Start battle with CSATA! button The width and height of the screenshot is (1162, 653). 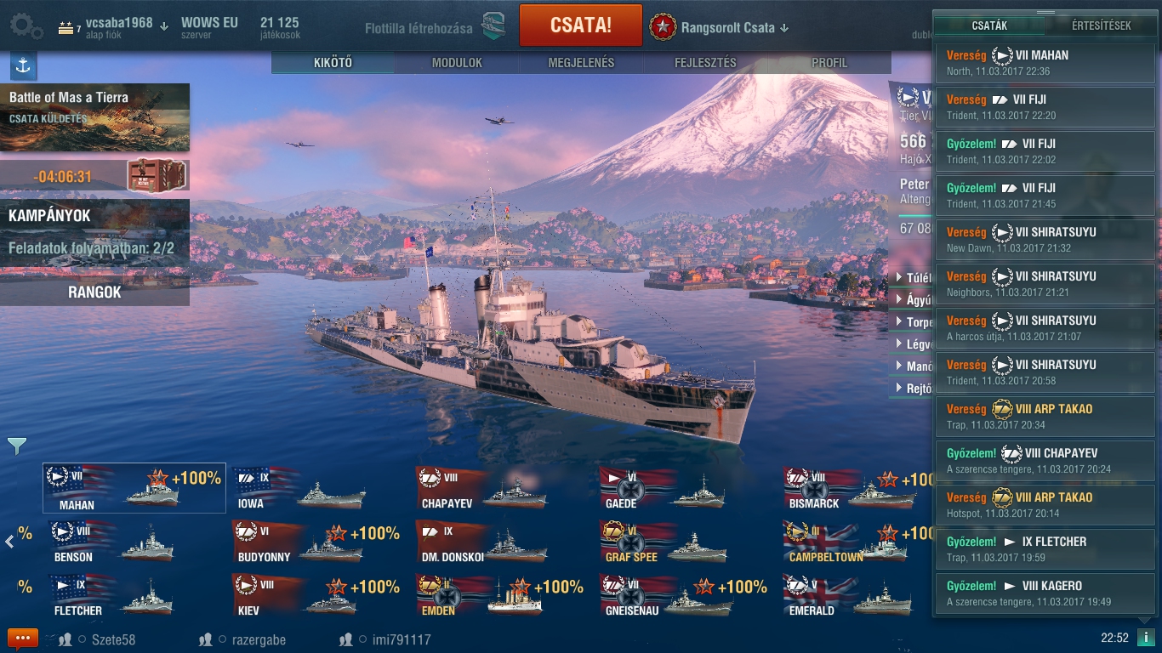[581, 26]
